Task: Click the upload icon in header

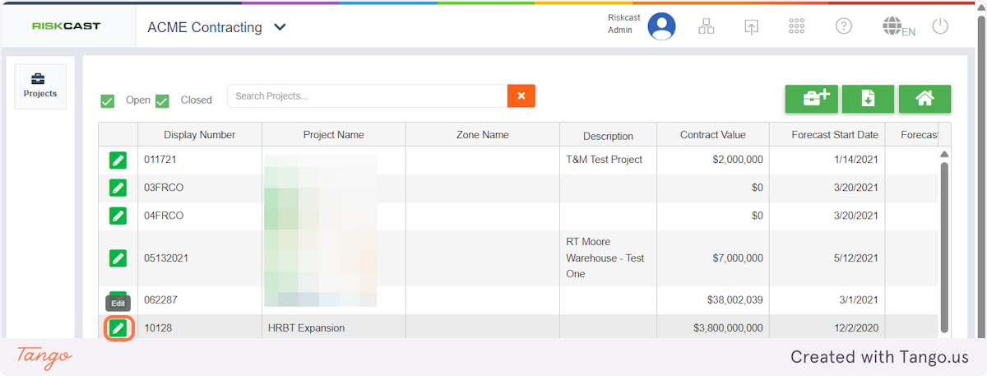Action: click(751, 26)
